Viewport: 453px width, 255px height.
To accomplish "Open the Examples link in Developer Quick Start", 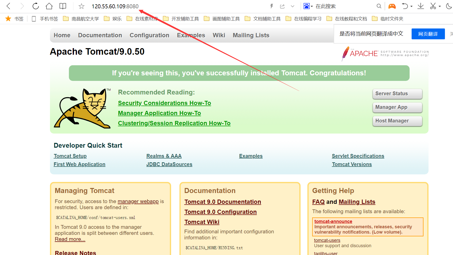I will 251,156.
